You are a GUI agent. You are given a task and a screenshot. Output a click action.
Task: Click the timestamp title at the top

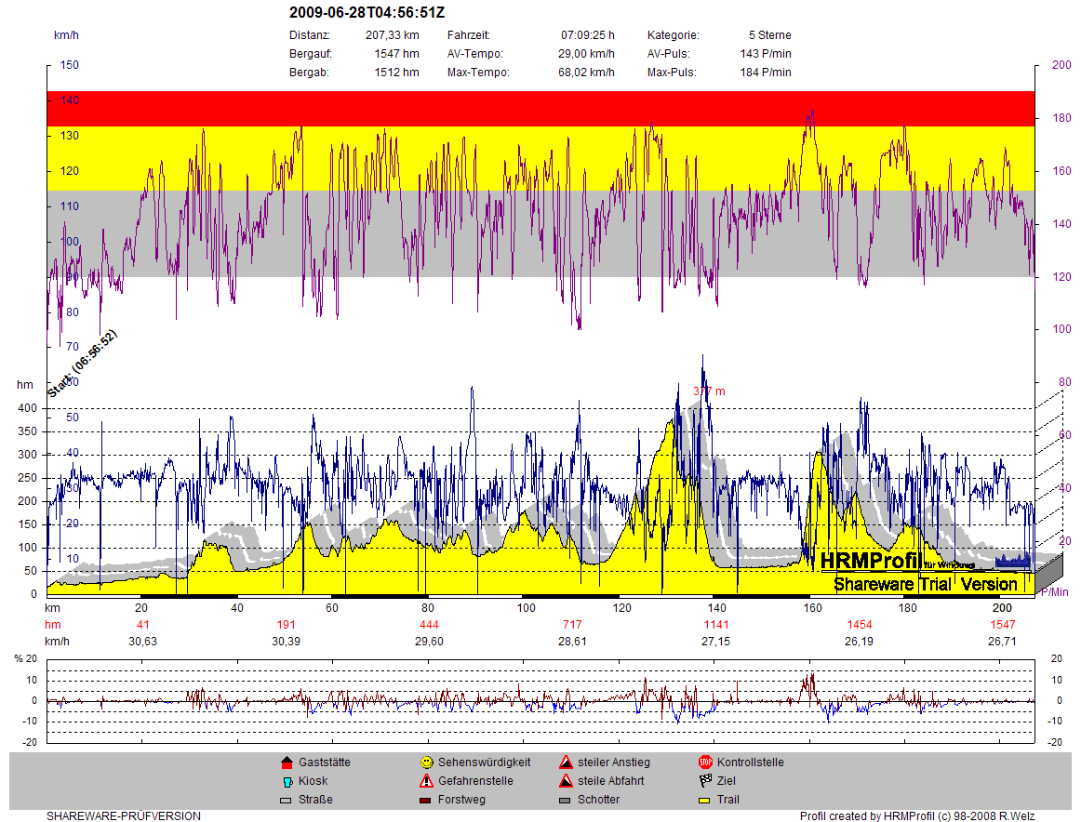click(x=367, y=13)
